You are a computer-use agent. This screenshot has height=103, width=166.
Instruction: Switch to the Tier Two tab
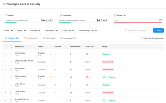(49, 38)
